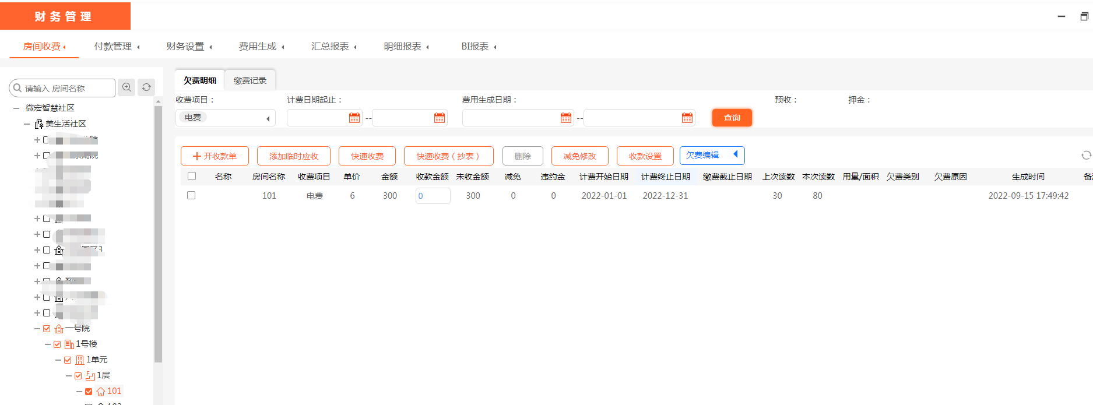Uncheck the 1单元 tree checkbox
The height and width of the screenshot is (405, 1093).
pos(68,360)
